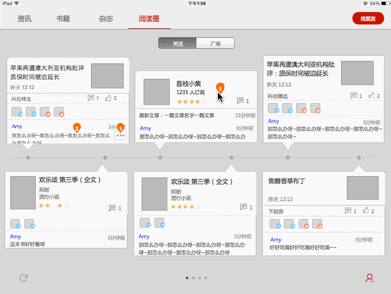Click the 荔枝小集 title
Screen dimensions: 391x294
(188, 83)
